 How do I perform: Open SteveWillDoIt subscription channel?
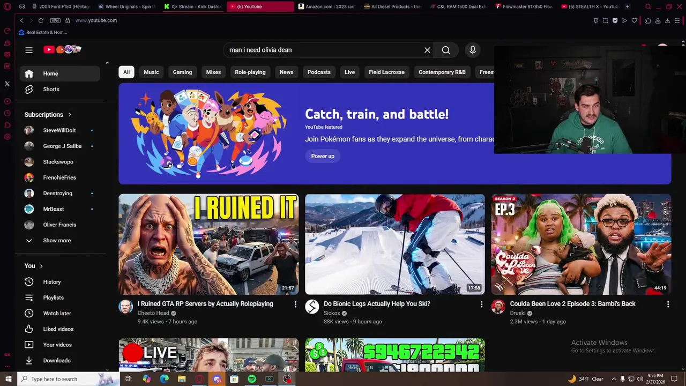coord(60,130)
